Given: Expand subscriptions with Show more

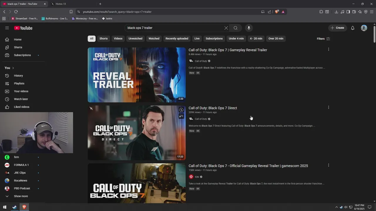Looking at the screenshot, I should 21,196.
